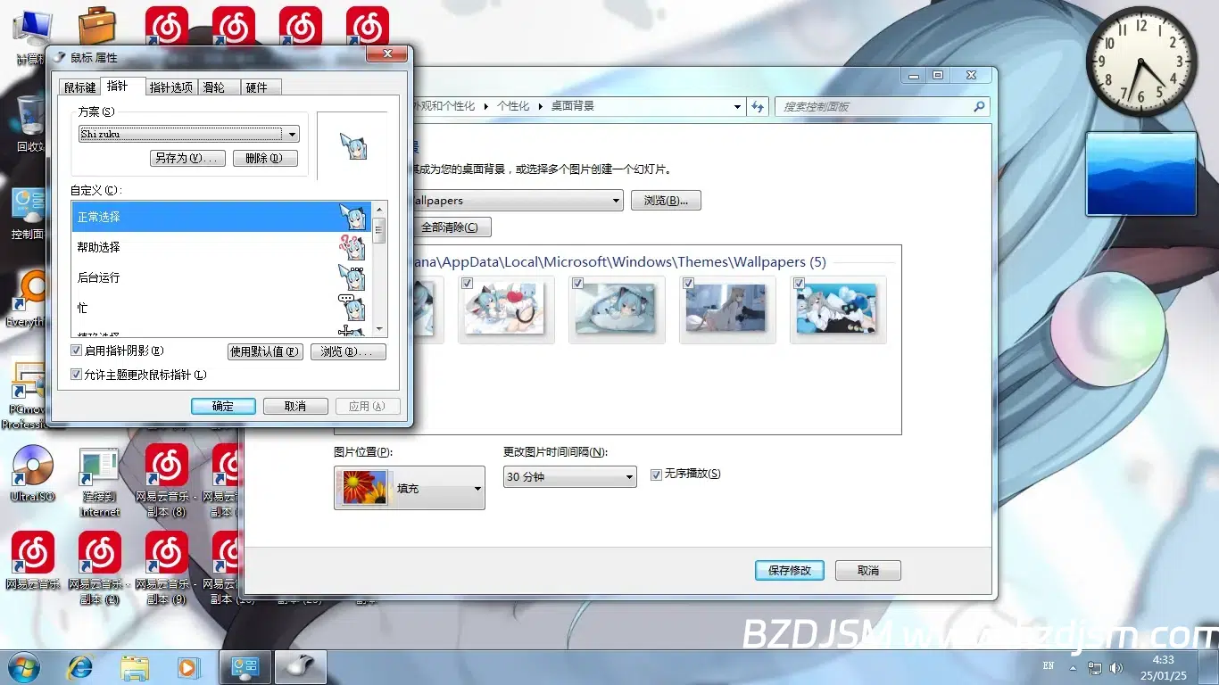Launch the UltraISO desktop shortcut
The height and width of the screenshot is (685, 1219).
[33, 473]
